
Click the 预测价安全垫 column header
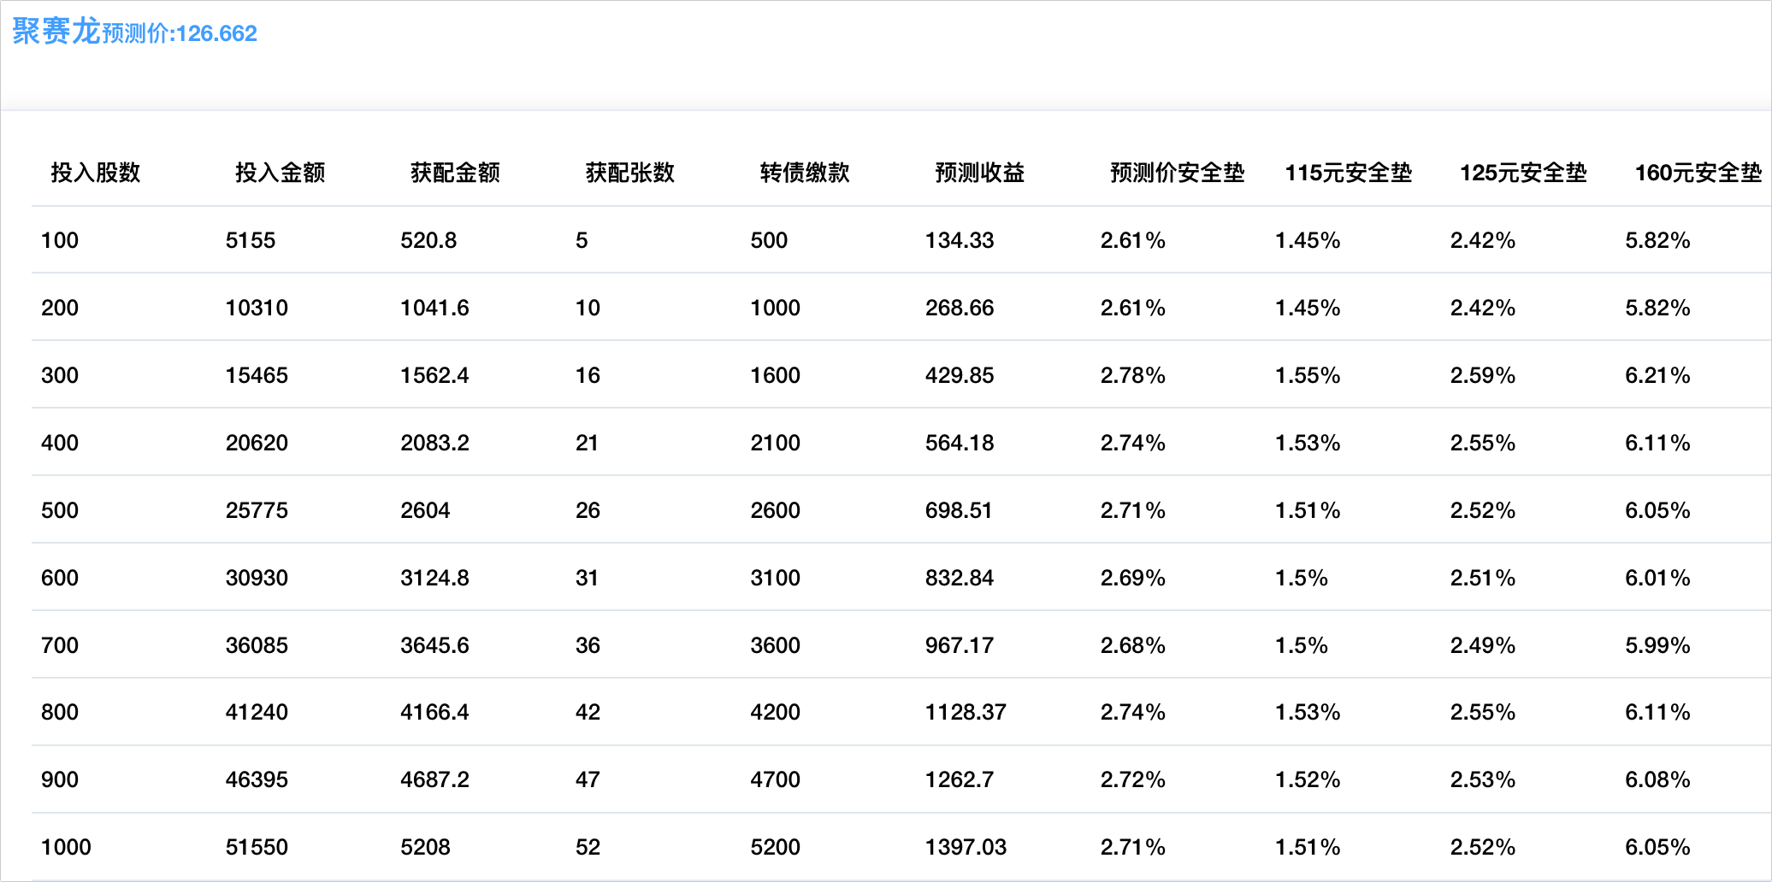[1177, 173]
